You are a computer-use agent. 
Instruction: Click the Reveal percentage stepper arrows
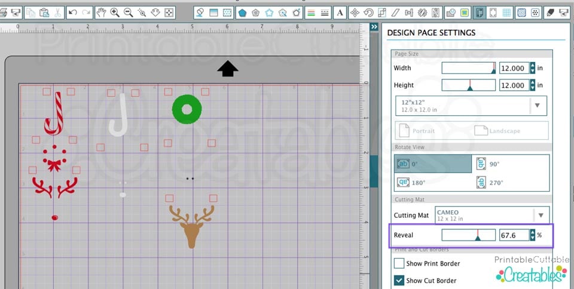tap(532, 235)
